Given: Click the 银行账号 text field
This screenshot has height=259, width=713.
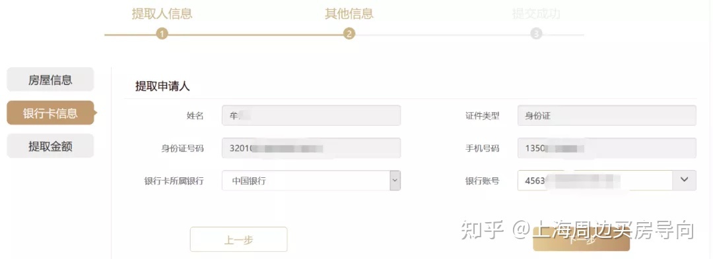Looking at the screenshot, I should [595, 180].
